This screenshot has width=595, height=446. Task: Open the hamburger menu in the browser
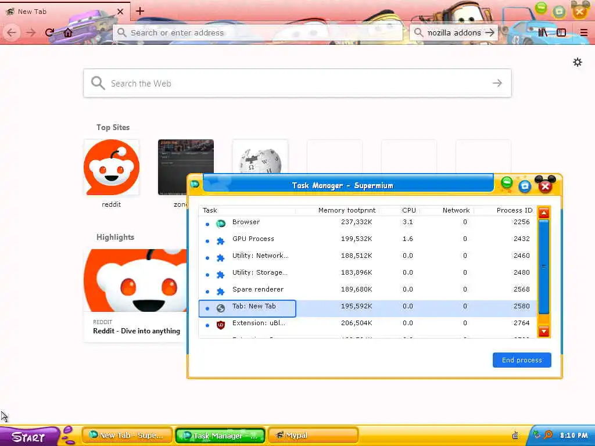(583, 33)
